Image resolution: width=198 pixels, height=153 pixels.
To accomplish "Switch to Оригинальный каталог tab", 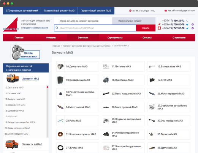I will [x=134, y=21].
